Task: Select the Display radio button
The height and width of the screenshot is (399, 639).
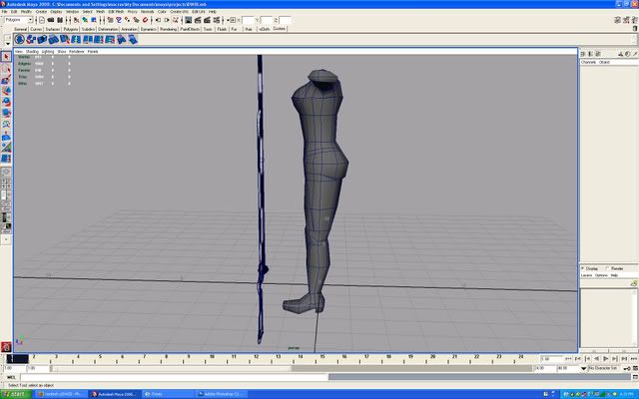Action: pyautogui.click(x=583, y=267)
